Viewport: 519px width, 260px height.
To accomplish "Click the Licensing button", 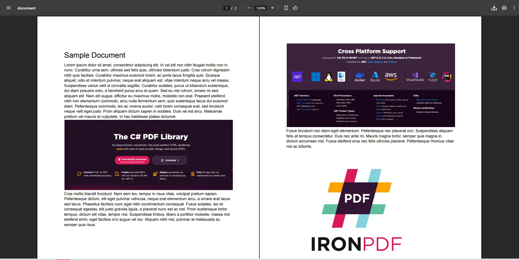I will 169,160.
